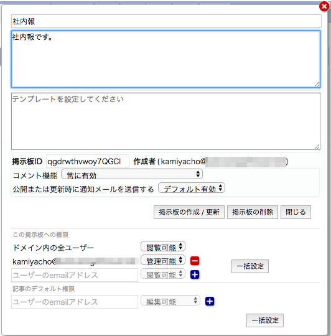Remove kamiyacho user with red minus icon
Viewport: 331px width, 336px height.
(x=195, y=261)
